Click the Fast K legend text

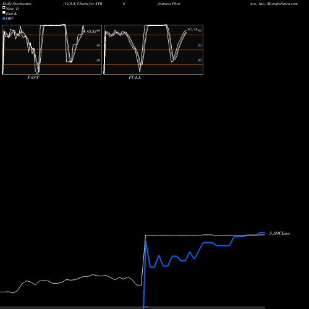12,14
